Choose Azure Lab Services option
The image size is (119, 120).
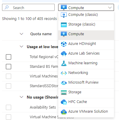pyautogui.click(x=86, y=55)
